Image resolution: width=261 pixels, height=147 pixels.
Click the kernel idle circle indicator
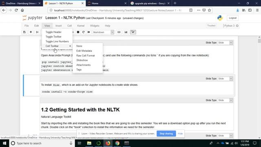tap(237, 26)
